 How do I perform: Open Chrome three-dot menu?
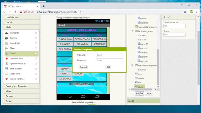click(x=196, y=12)
